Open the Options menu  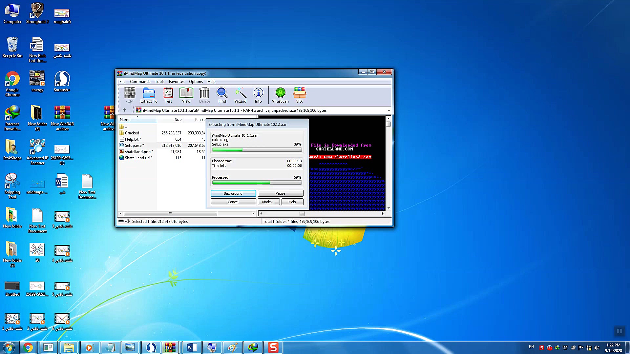(196, 82)
